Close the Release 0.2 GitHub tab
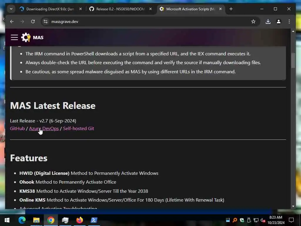The width and height of the screenshot is (301, 226). pyautogui.click(x=150, y=9)
